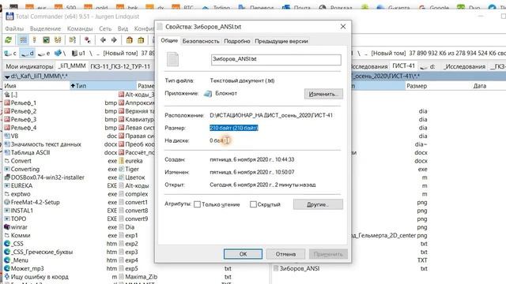This screenshot has height=284, width=506.
Task: Switch left panel to drive c
Action: pos(10,53)
